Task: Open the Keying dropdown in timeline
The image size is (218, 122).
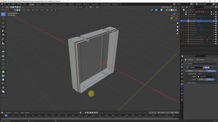Action: pyautogui.click(x=16, y=113)
